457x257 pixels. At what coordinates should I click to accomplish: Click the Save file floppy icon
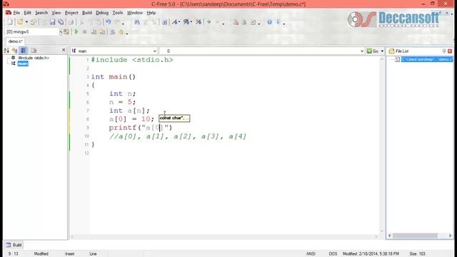pyautogui.click(x=52, y=22)
